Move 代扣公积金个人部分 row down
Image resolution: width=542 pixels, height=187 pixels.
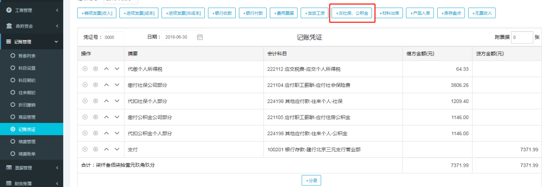pos(117,133)
